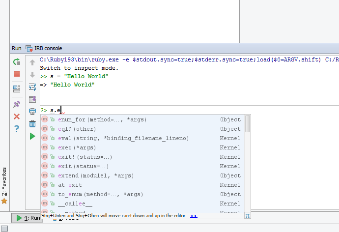339x232 pixels.
Task: Select eql?(other) completion suggestion
Action: [x=142, y=129]
